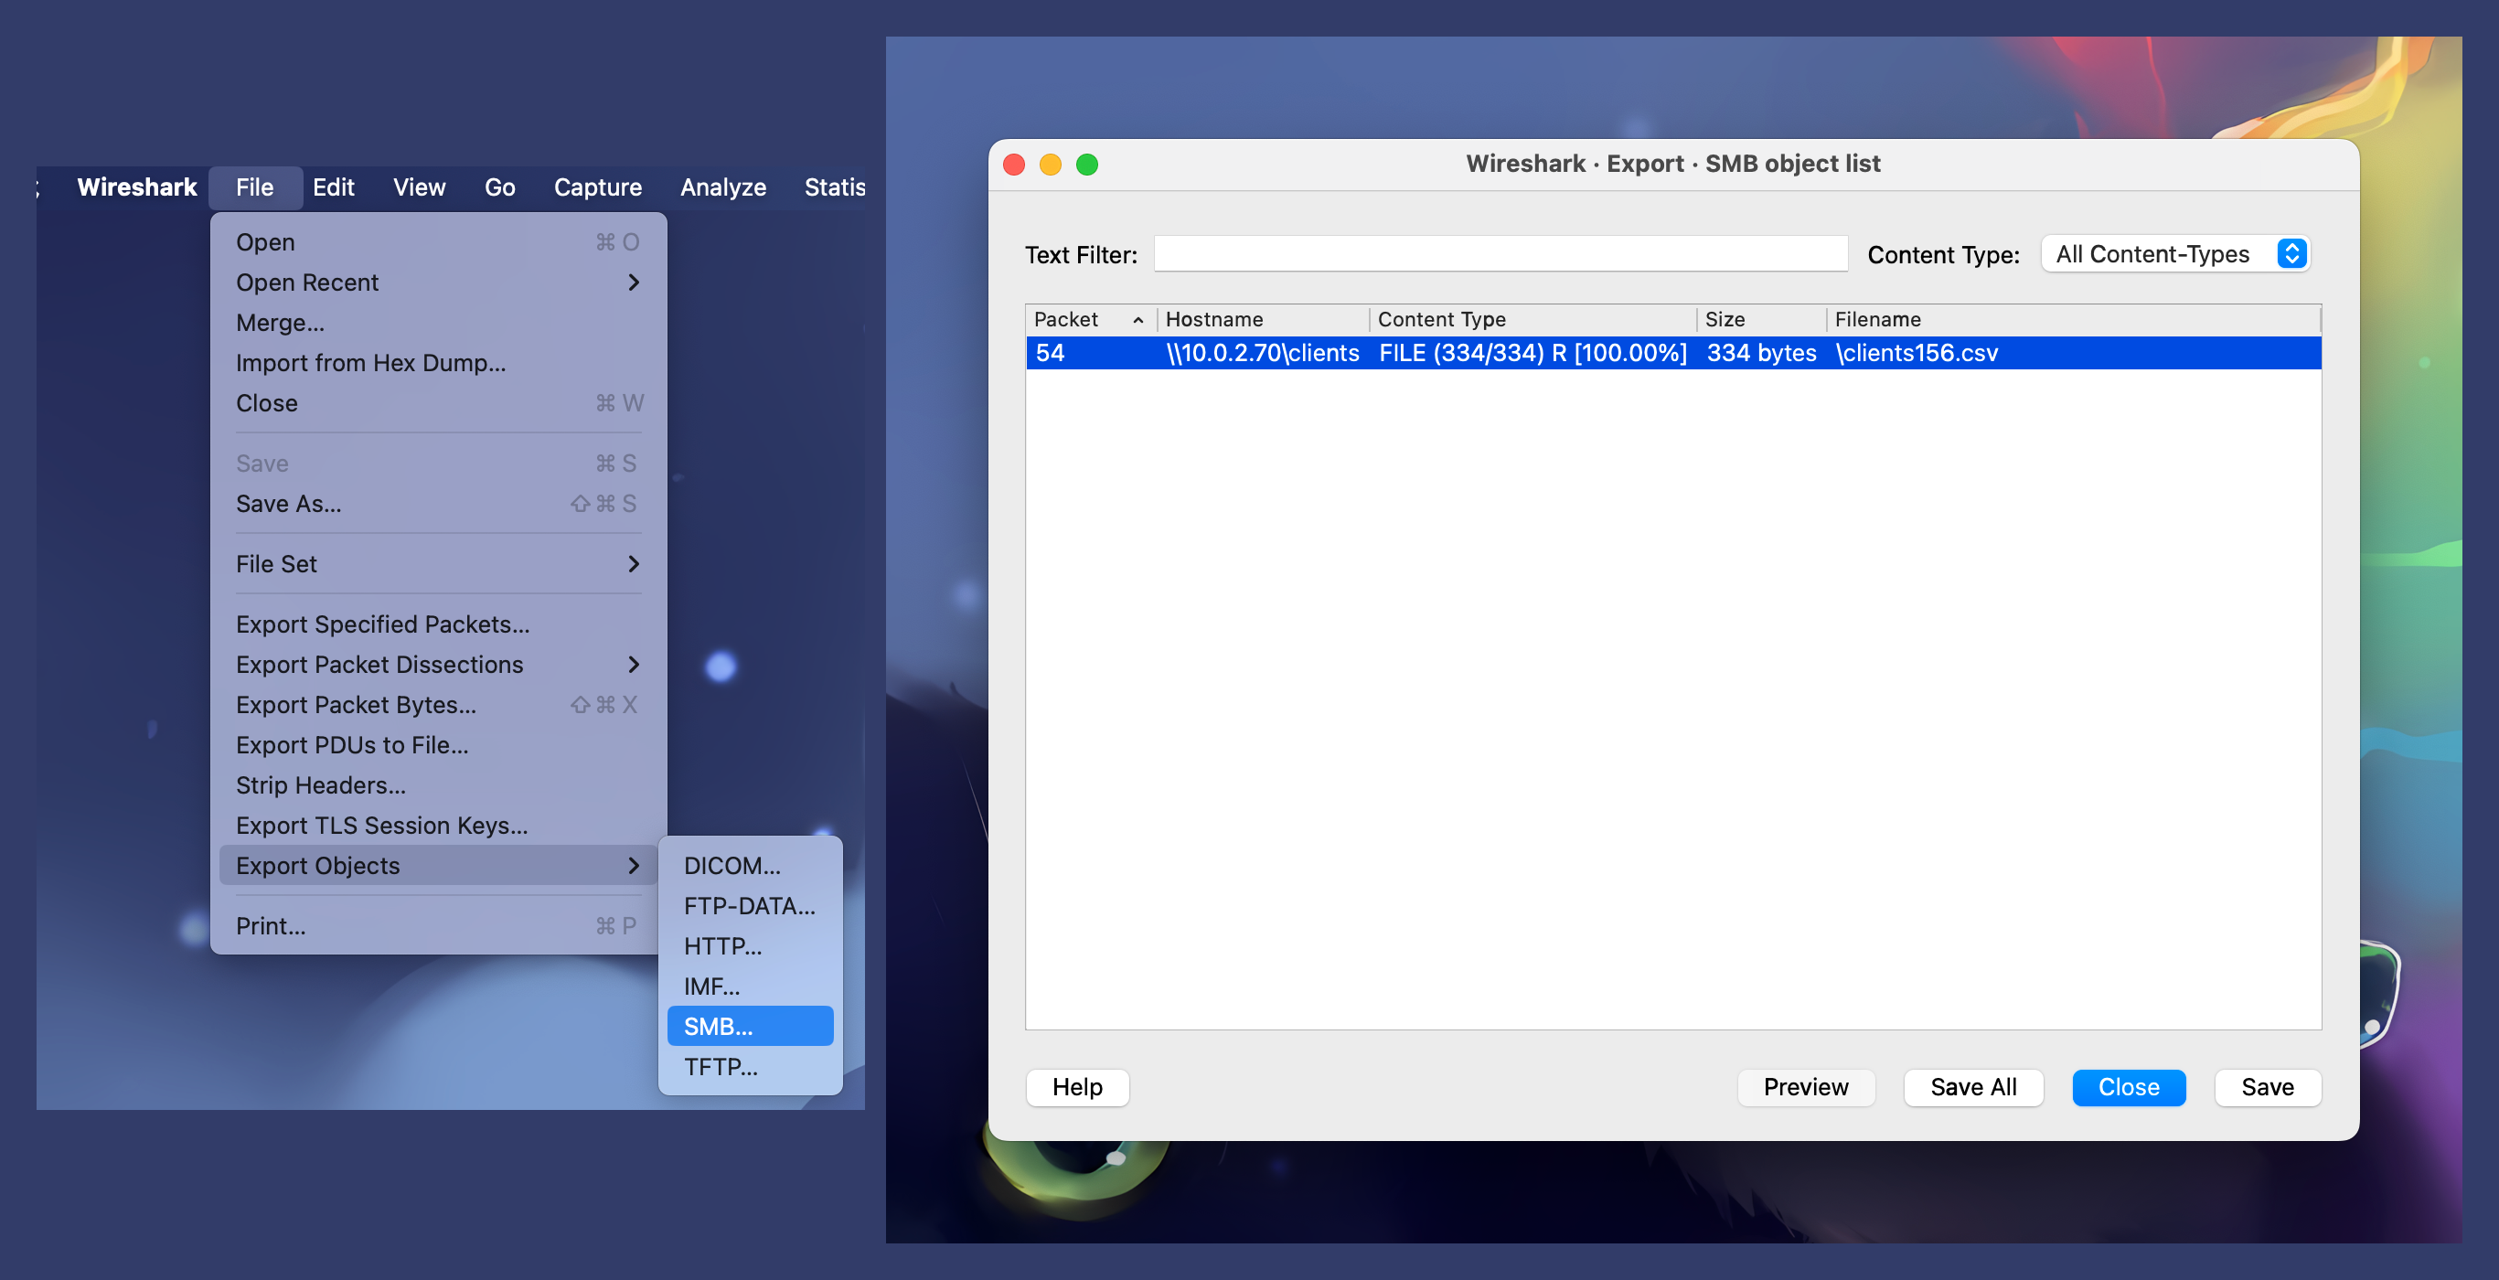Open the View menu
Image resolution: width=2499 pixels, height=1280 pixels.
point(419,187)
